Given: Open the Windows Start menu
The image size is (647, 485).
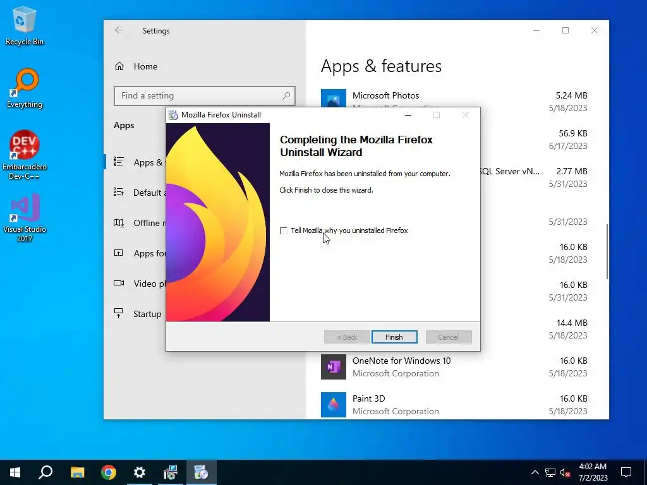Looking at the screenshot, I should click(15, 472).
